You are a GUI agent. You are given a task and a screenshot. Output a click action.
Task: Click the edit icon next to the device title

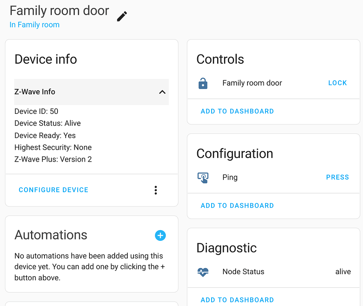point(121,16)
